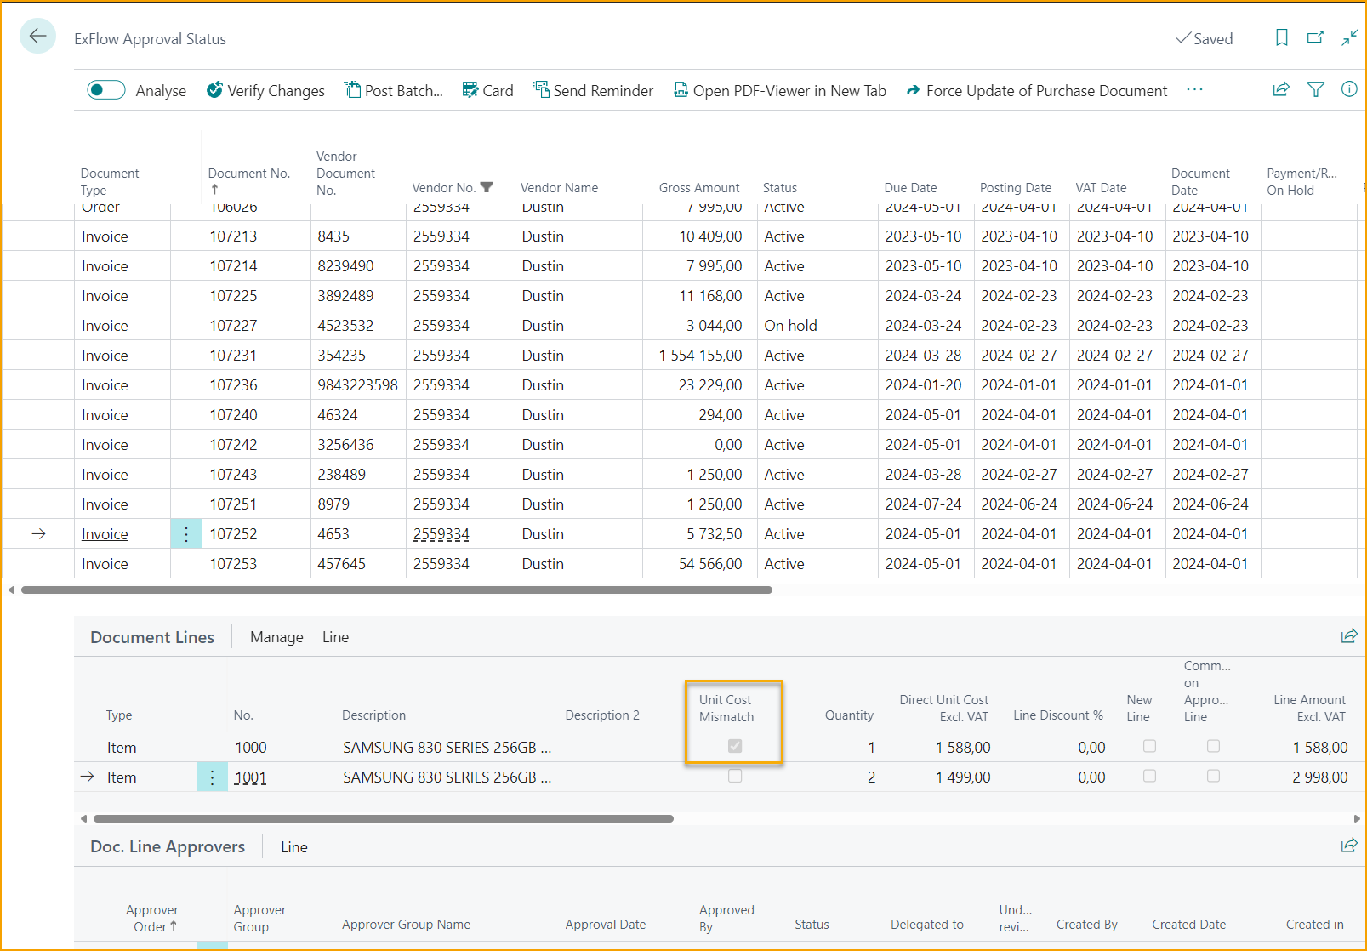Screen dimensions: 1367x951
Task: Open page in new window icon
Action: (1315, 37)
